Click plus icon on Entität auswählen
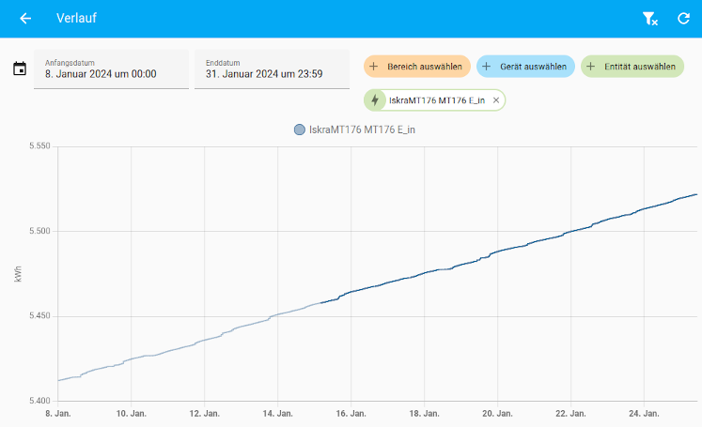This screenshot has height=427, width=702. coord(591,67)
